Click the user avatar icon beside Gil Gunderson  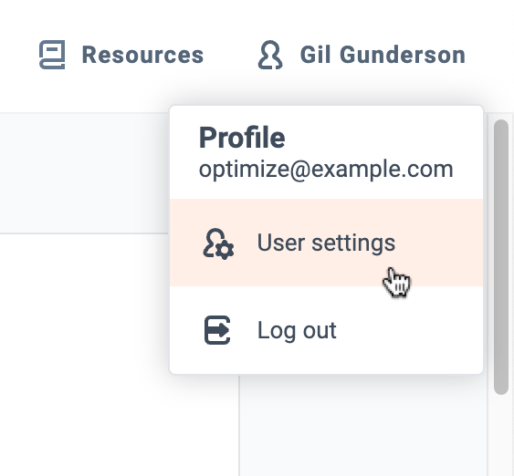coord(270,55)
